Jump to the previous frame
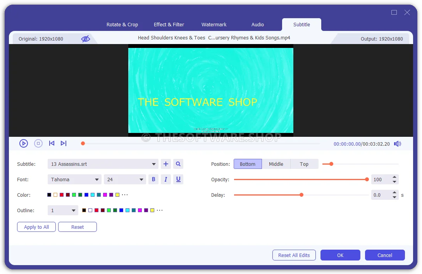Screen dimensions: 422x274 52,143
